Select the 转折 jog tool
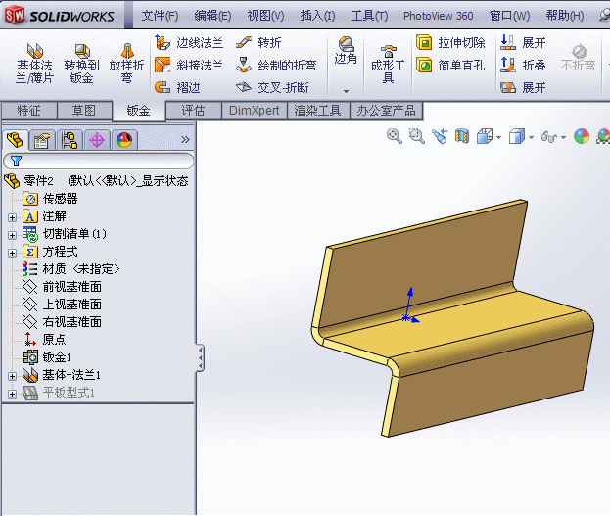610x516 pixels. coord(258,42)
